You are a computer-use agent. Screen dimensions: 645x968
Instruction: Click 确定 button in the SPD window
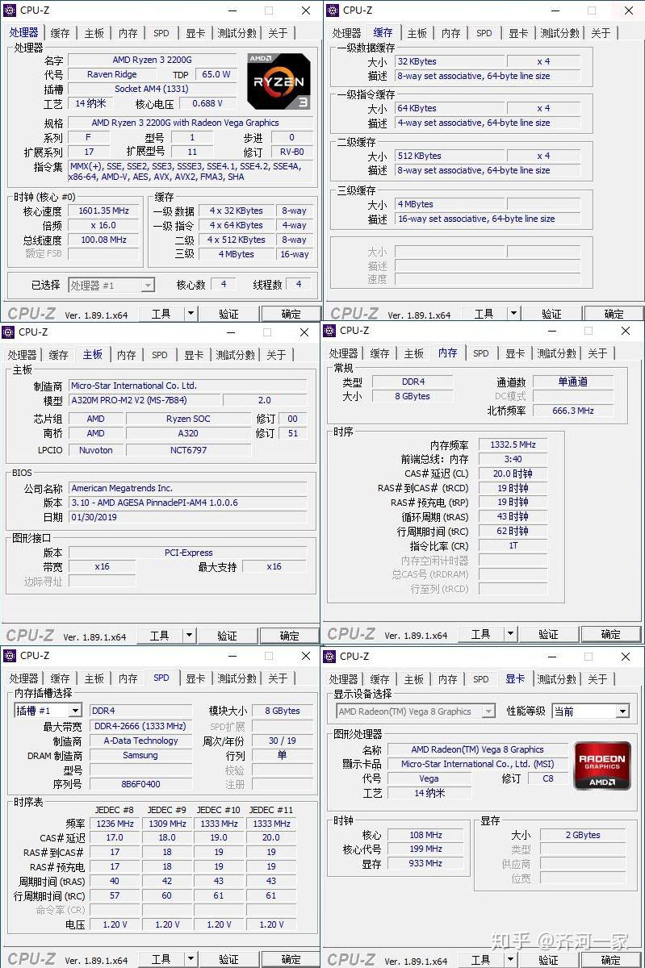[291, 959]
